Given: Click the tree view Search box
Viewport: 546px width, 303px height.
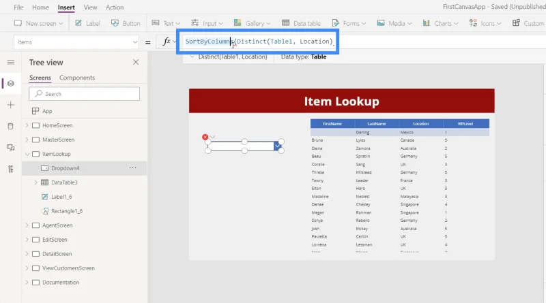Looking at the screenshot, I should pos(84,94).
